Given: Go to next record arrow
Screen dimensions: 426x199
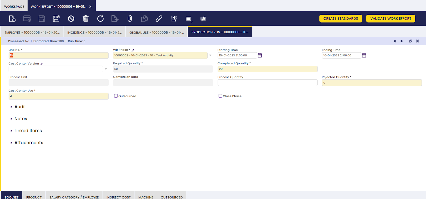Looking at the screenshot, I should coord(402,41).
